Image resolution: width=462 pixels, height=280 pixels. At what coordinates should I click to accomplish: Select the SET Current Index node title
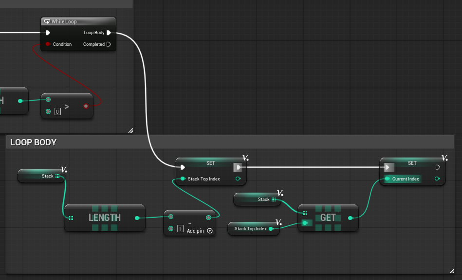click(412, 163)
